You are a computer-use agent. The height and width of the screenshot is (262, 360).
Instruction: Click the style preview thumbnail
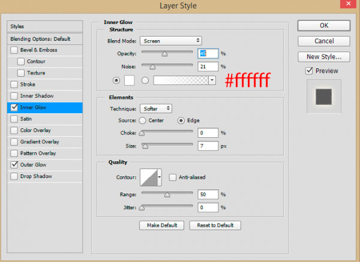pyautogui.click(x=324, y=97)
